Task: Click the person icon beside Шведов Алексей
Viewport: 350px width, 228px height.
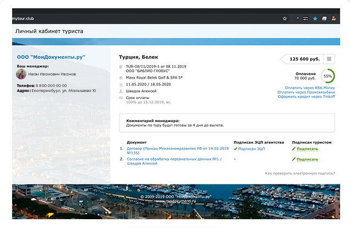Action: 122,91
